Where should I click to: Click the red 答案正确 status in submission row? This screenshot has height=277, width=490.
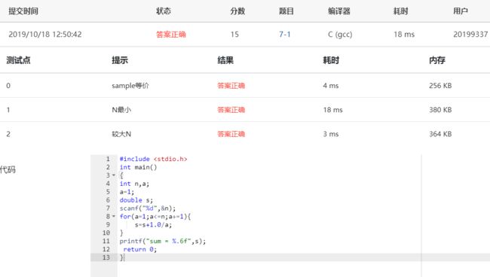tap(171, 35)
